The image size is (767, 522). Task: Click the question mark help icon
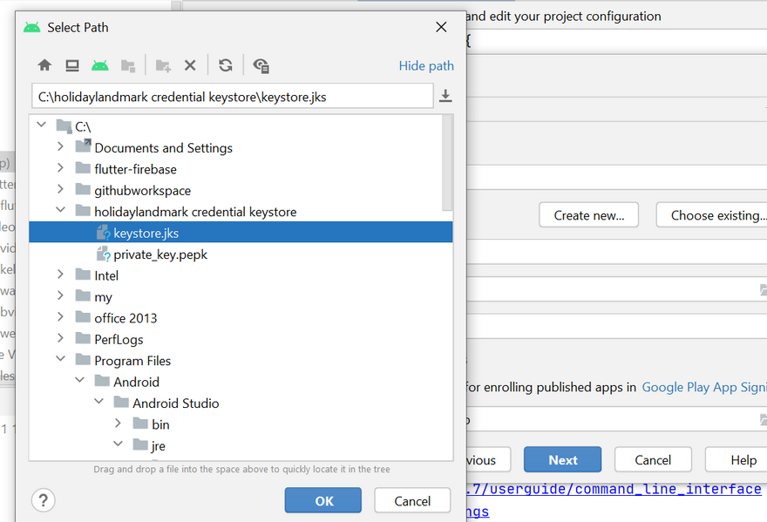pos(43,500)
